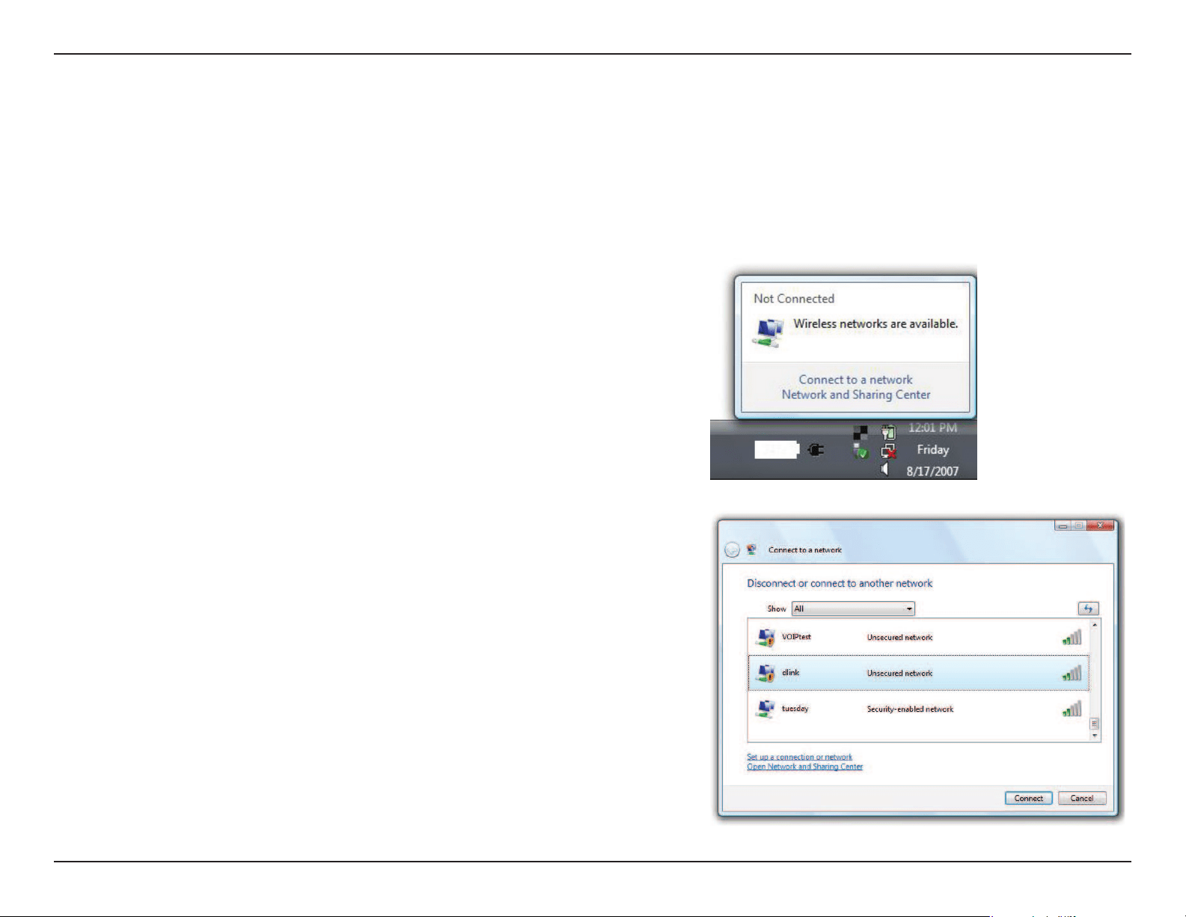This screenshot has width=1186, height=917.
Task: Click the refresh network list icon
Action: [x=1088, y=609]
